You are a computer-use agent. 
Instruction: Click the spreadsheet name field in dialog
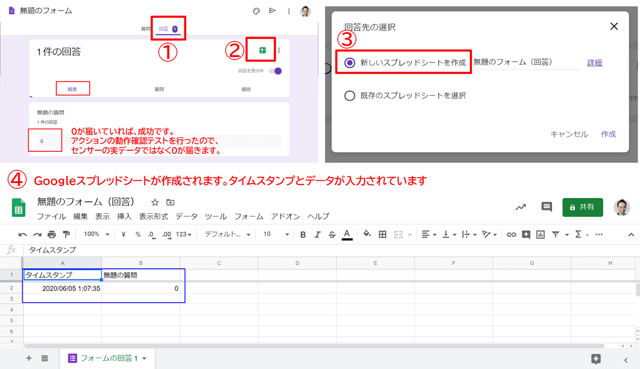pos(527,62)
